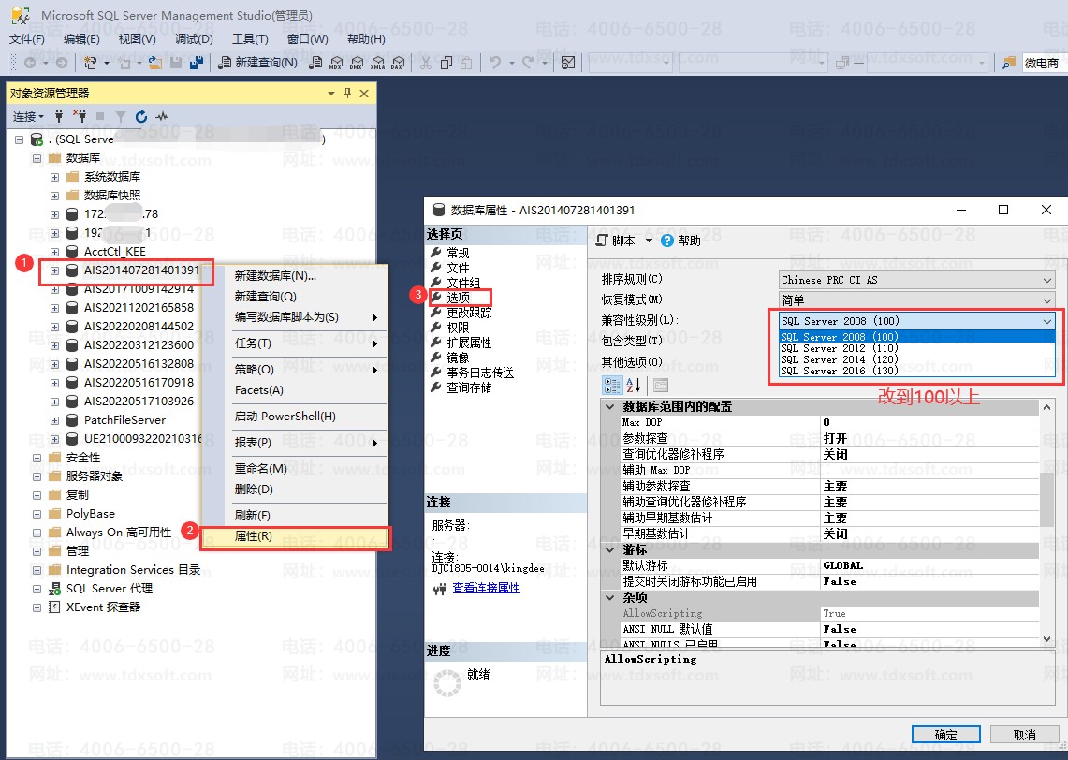1068x760 pixels.
Task: Click the view connection properties link
Action: (x=486, y=588)
